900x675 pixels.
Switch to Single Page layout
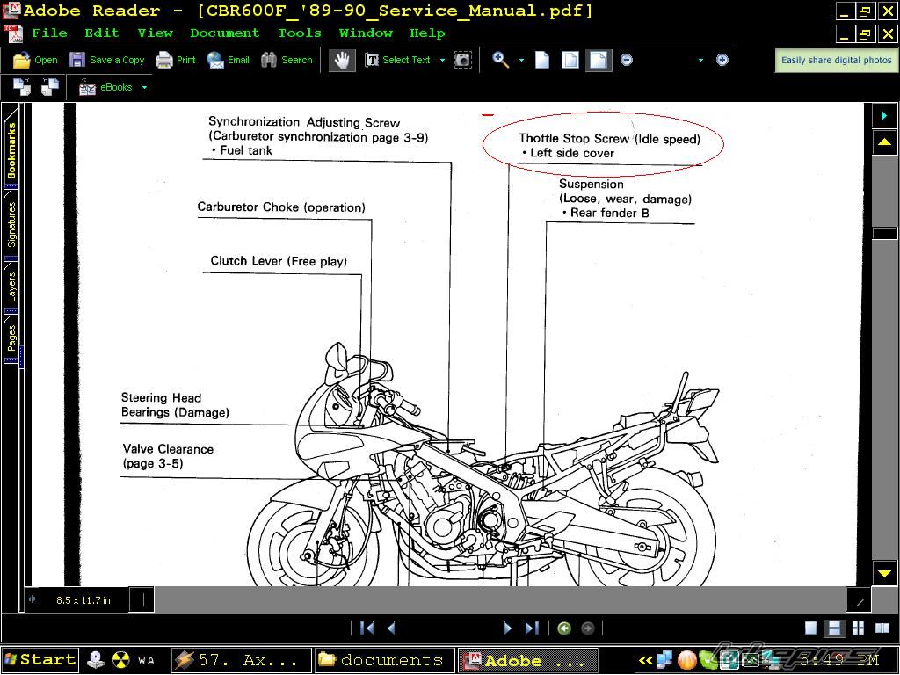810,628
